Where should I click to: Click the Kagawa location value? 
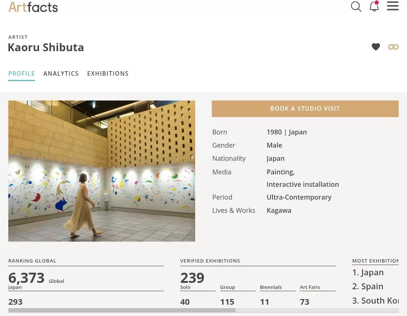pyautogui.click(x=279, y=211)
